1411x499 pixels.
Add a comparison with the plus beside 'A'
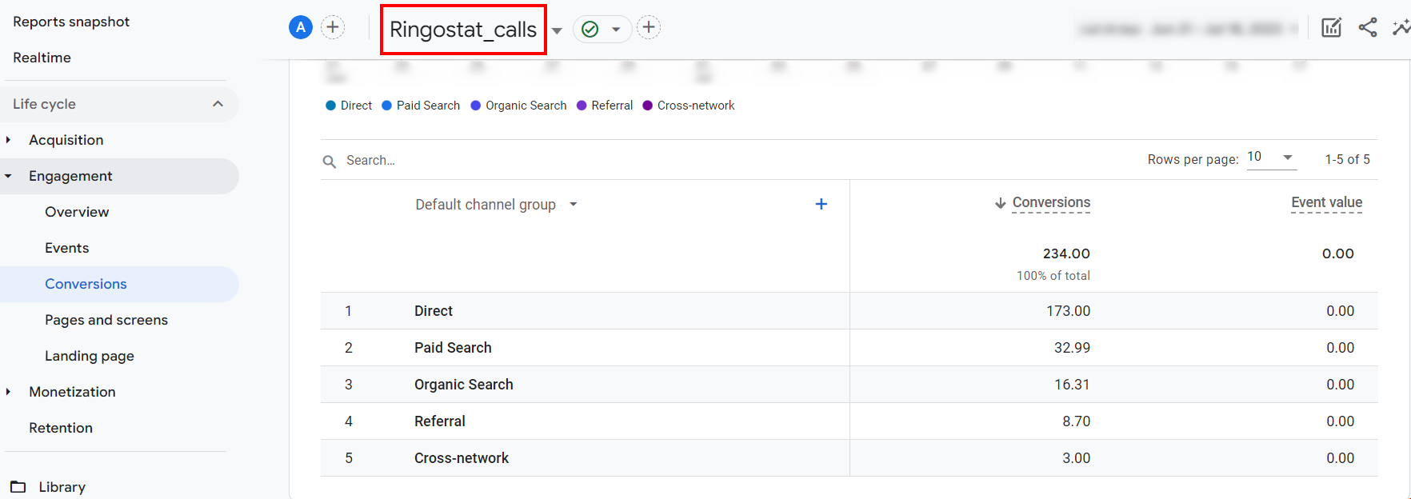333,28
